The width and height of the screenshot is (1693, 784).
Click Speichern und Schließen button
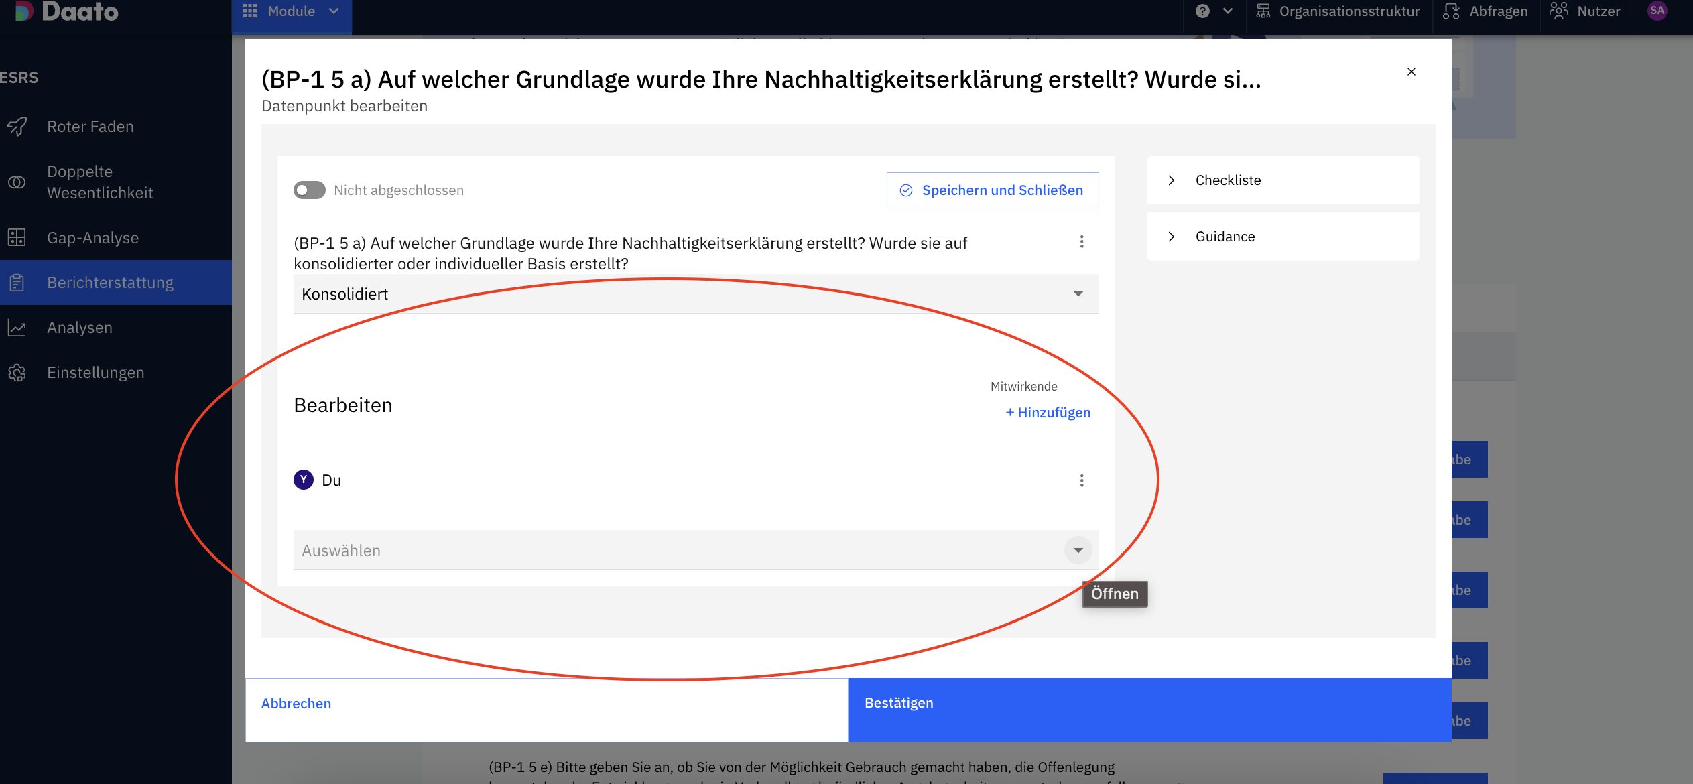tap(992, 190)
